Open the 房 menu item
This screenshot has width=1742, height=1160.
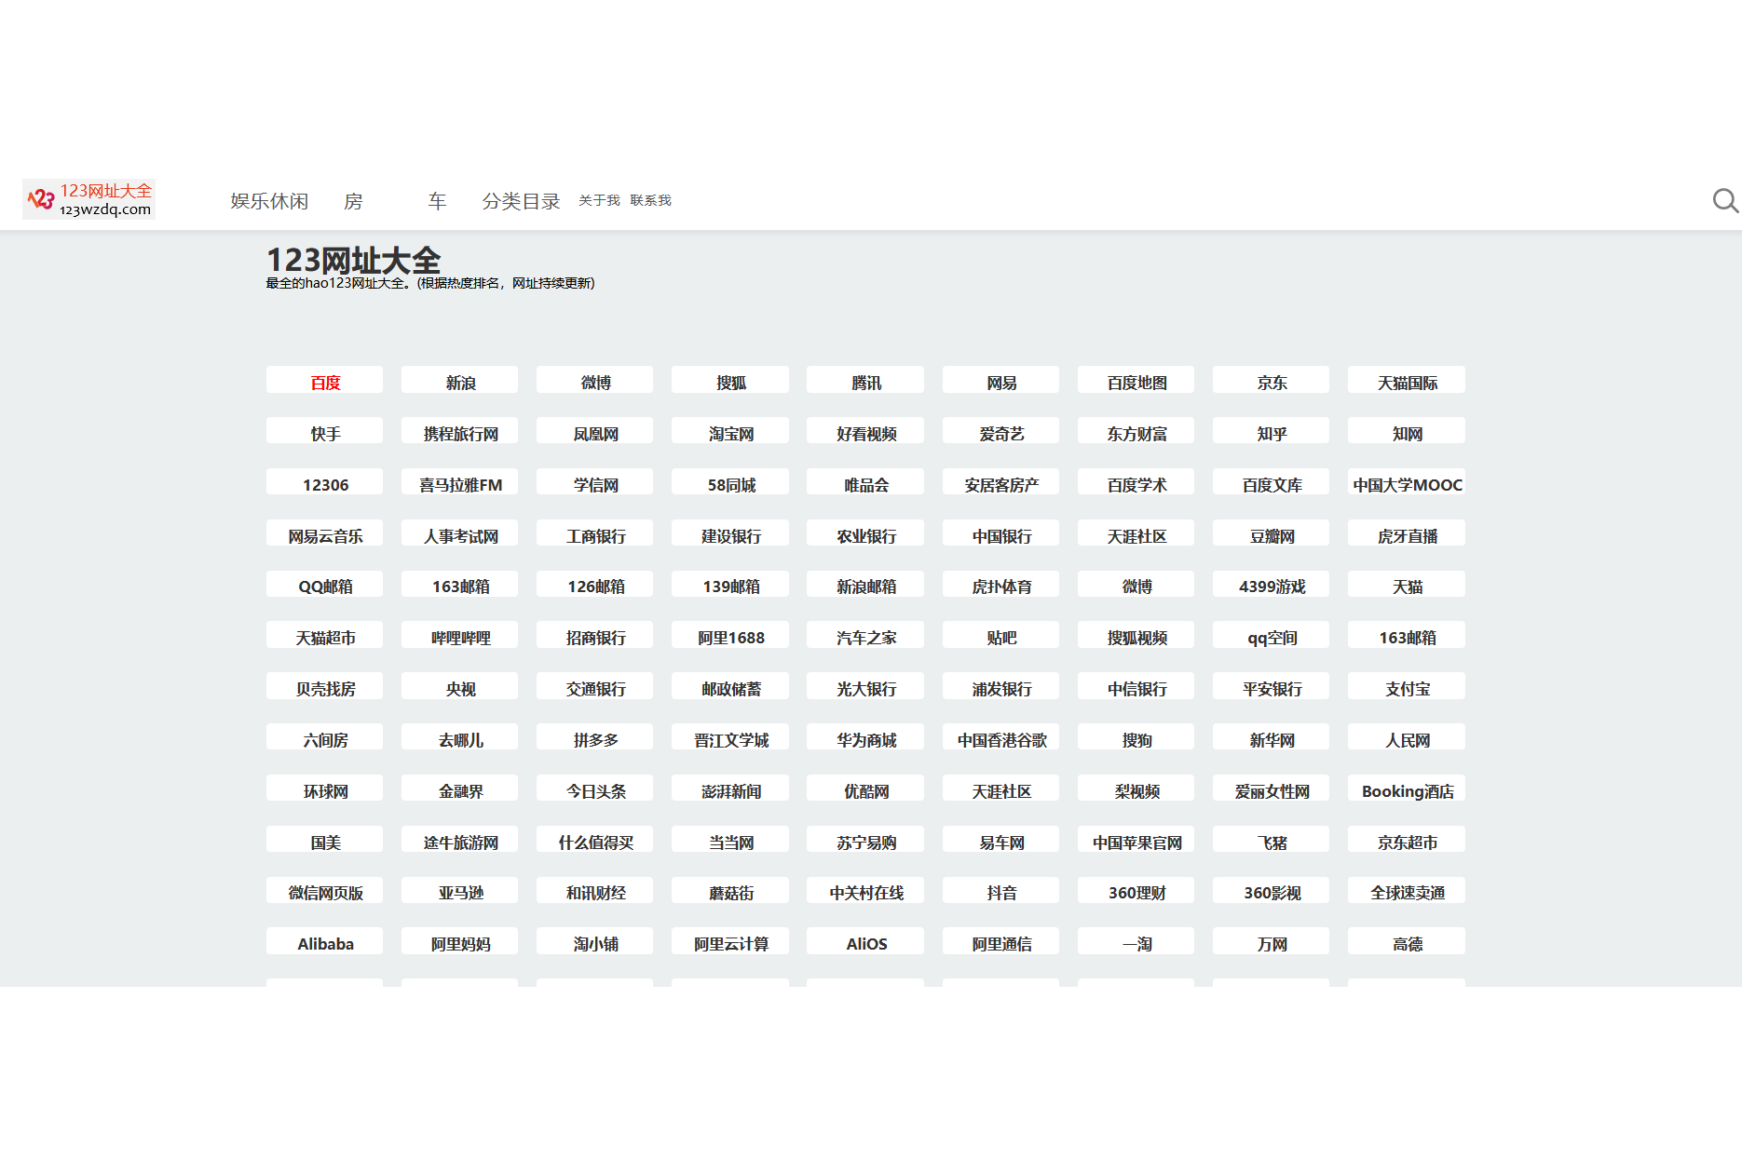[353, 201]
